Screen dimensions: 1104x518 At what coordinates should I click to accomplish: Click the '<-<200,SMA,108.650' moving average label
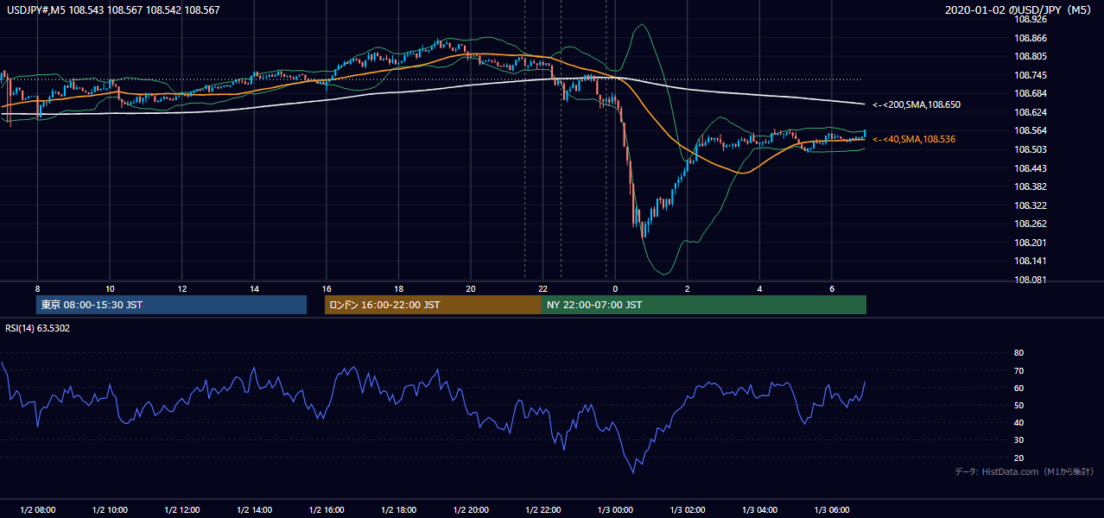click(917, 104)
